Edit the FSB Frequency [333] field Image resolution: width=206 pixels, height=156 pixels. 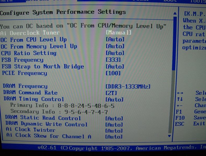click(x=113, y=60)
